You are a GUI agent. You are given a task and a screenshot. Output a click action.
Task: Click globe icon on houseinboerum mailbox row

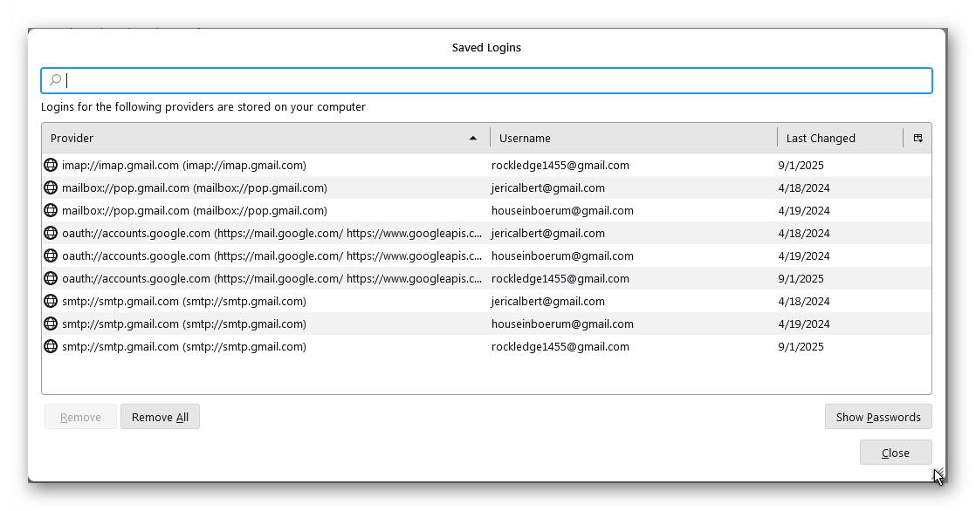click(x=51, y=210)
